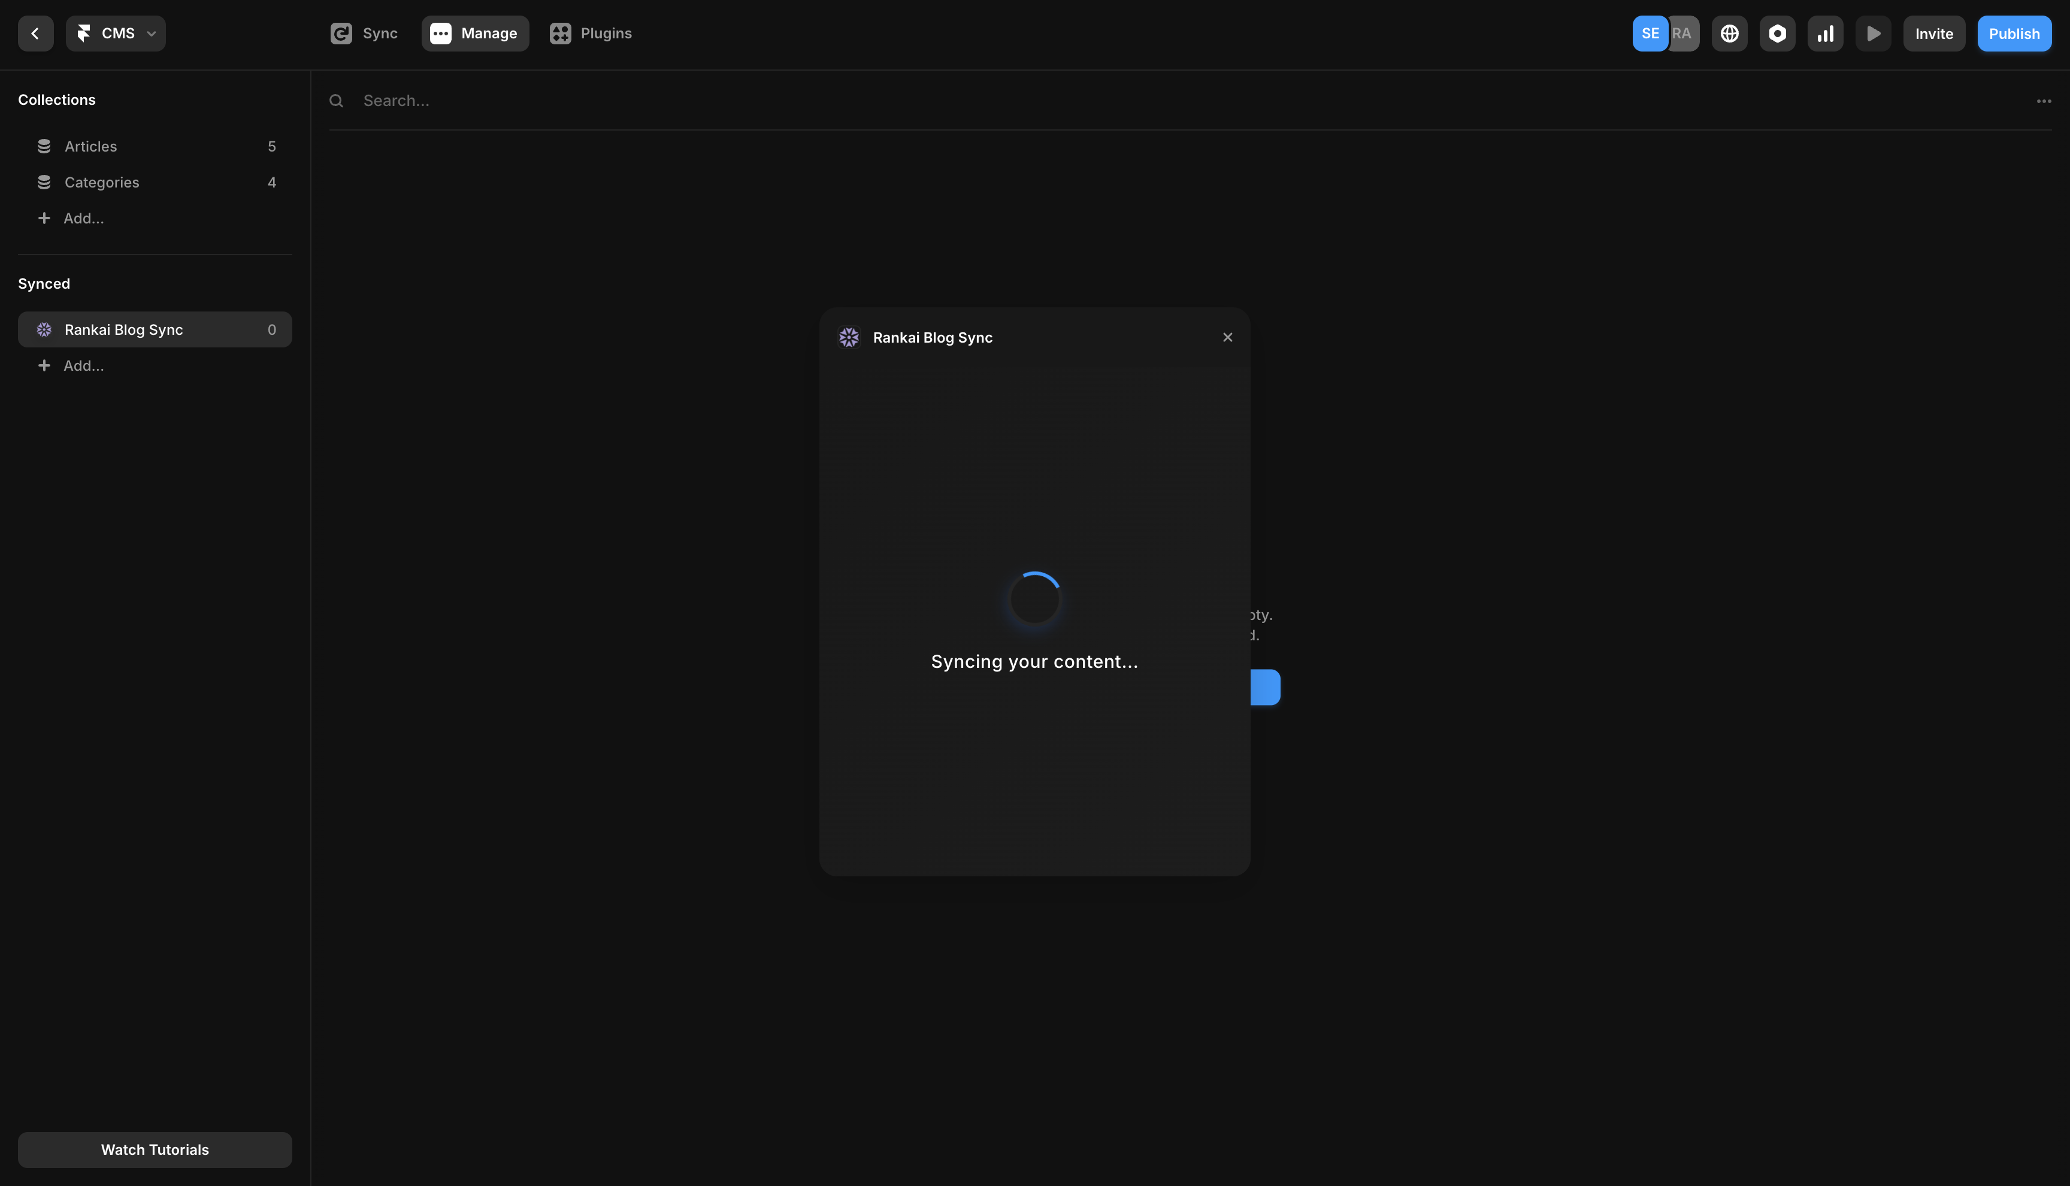2070x1186 pixels.
Task: Select the SE collaborator avatar
Action: click(1650, 34)
